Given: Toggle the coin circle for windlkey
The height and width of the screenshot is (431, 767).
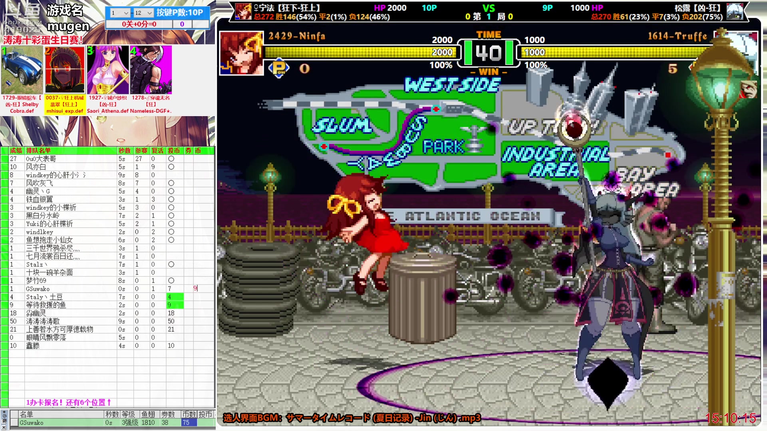Looking at the screenshot, I should tap(171, 232).
